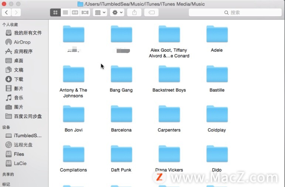Select the Bang Gang folder icon
The width and height of the screenshot is (285, 187).
121,74
